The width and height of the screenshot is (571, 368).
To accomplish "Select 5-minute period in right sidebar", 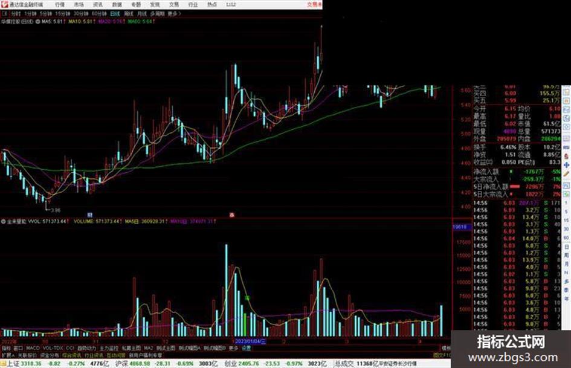I will (x=567, y=211).
